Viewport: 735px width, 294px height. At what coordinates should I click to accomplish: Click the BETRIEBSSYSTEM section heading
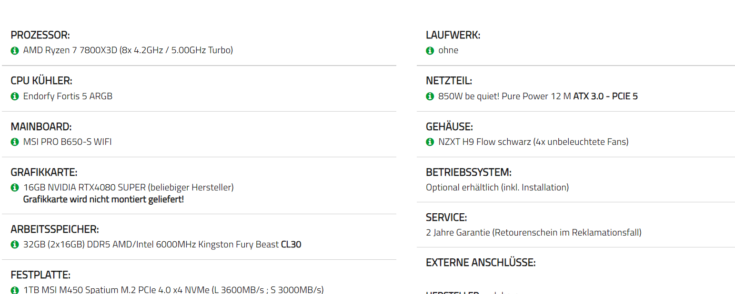(x=469, y=172)
